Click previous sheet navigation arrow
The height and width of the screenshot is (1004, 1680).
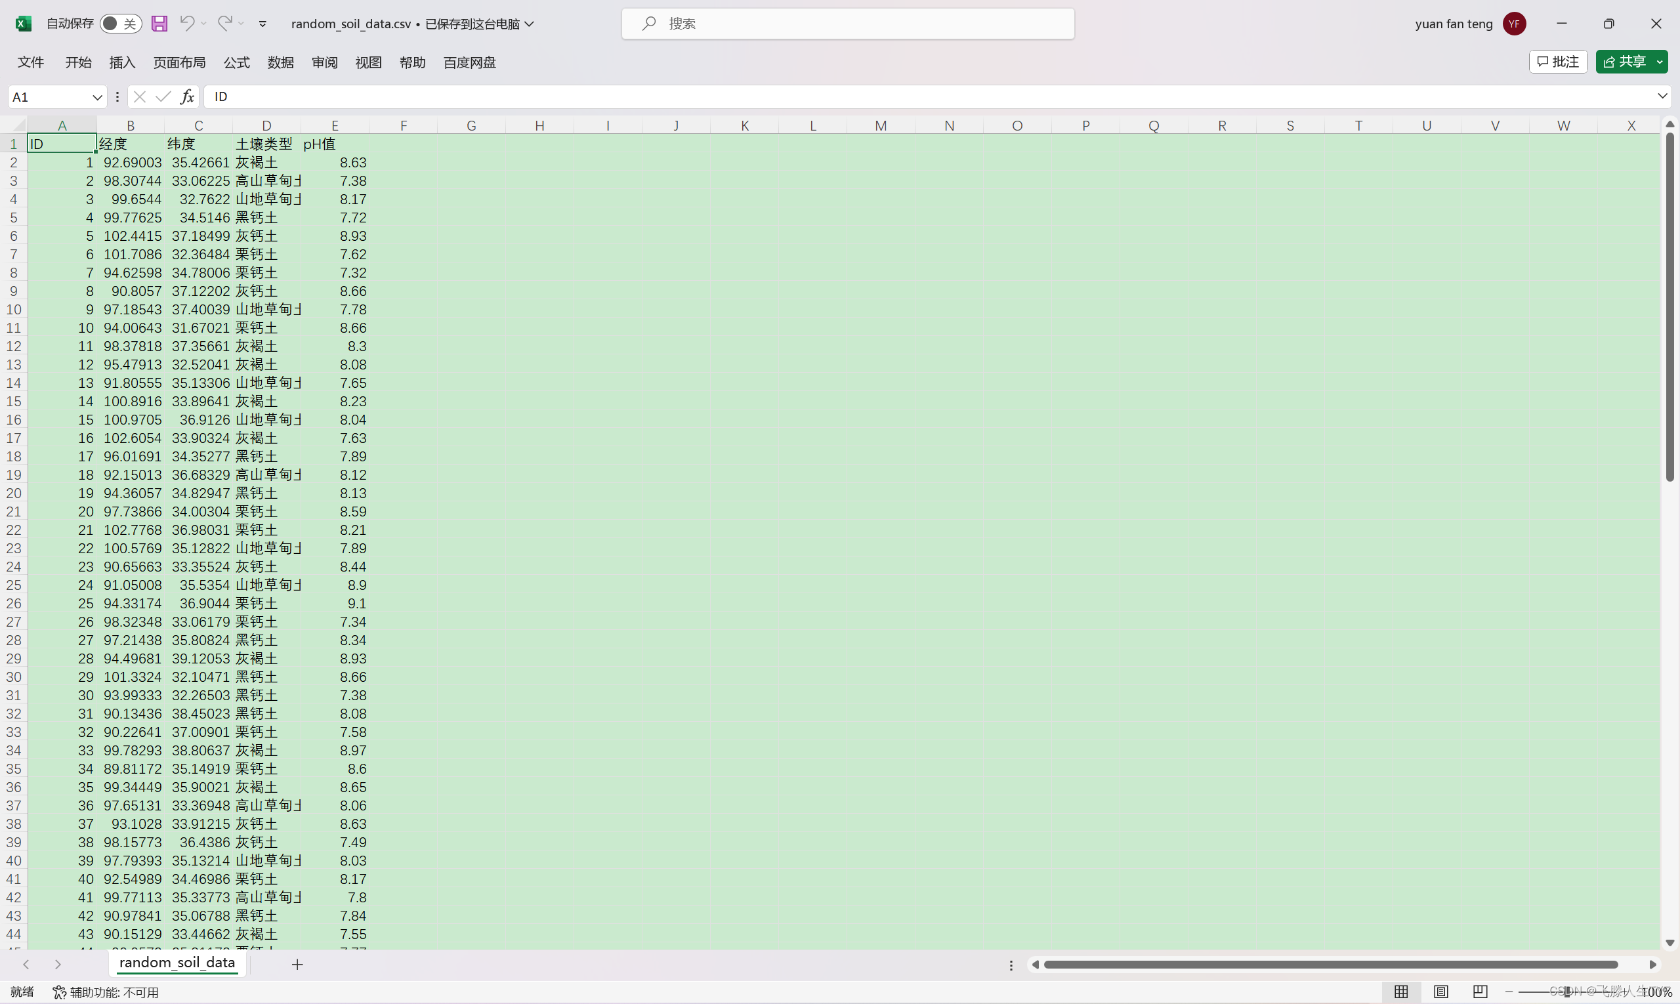click(x=26, y=964)
